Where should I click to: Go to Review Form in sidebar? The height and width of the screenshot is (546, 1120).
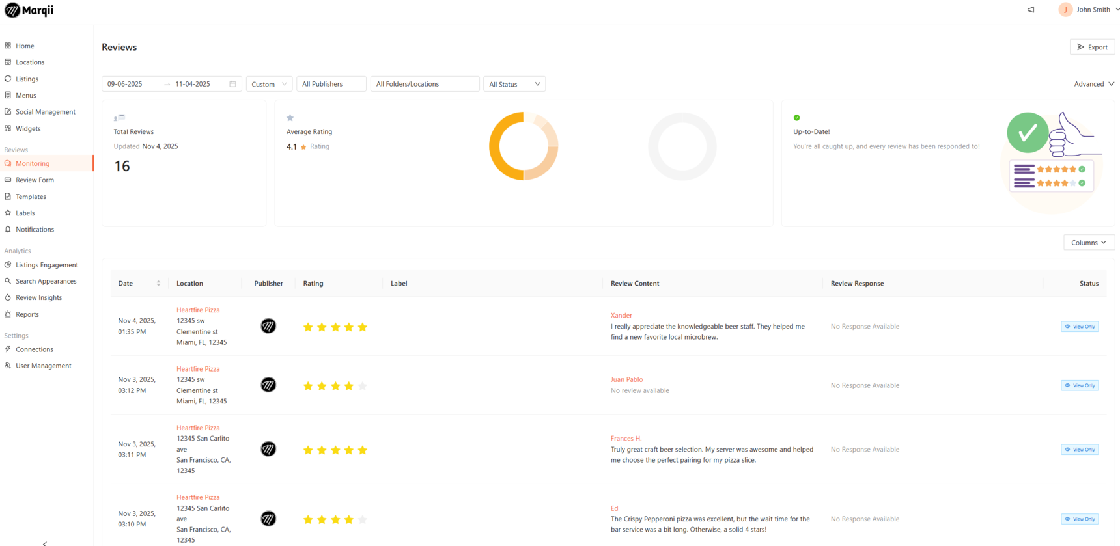(35, 180)
